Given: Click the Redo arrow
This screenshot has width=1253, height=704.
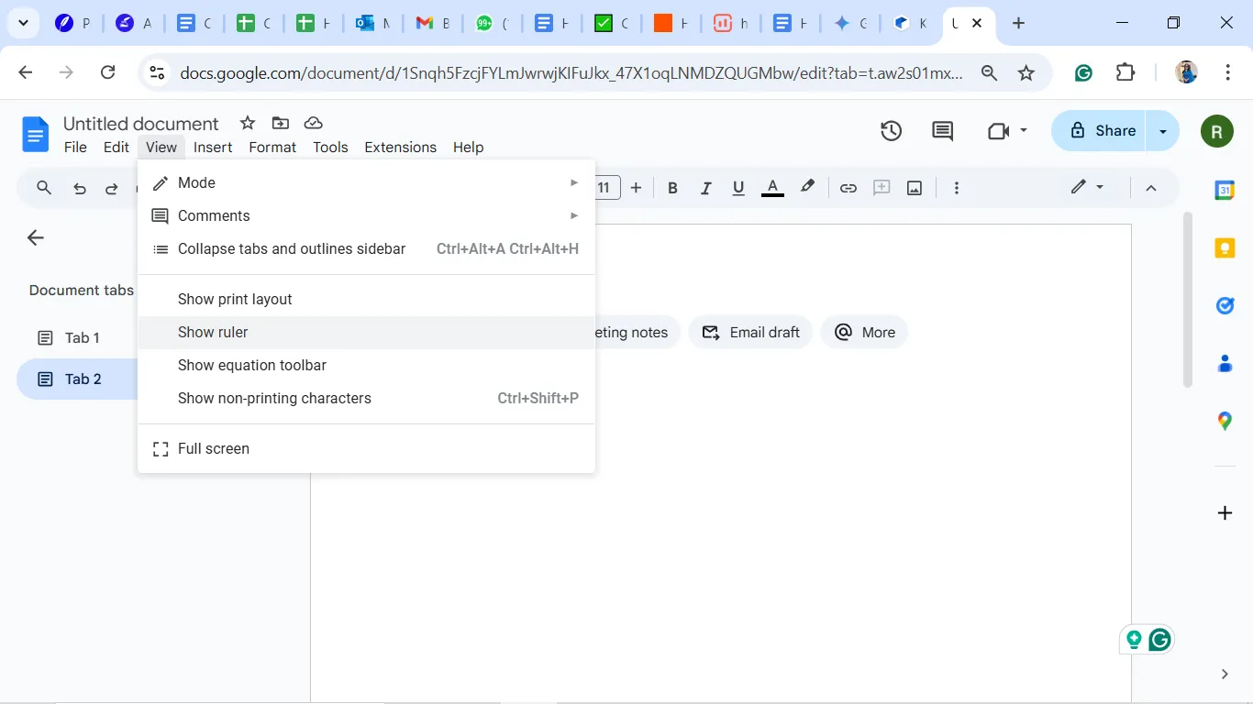Looking at the screenshot, I should pos(112,188).
